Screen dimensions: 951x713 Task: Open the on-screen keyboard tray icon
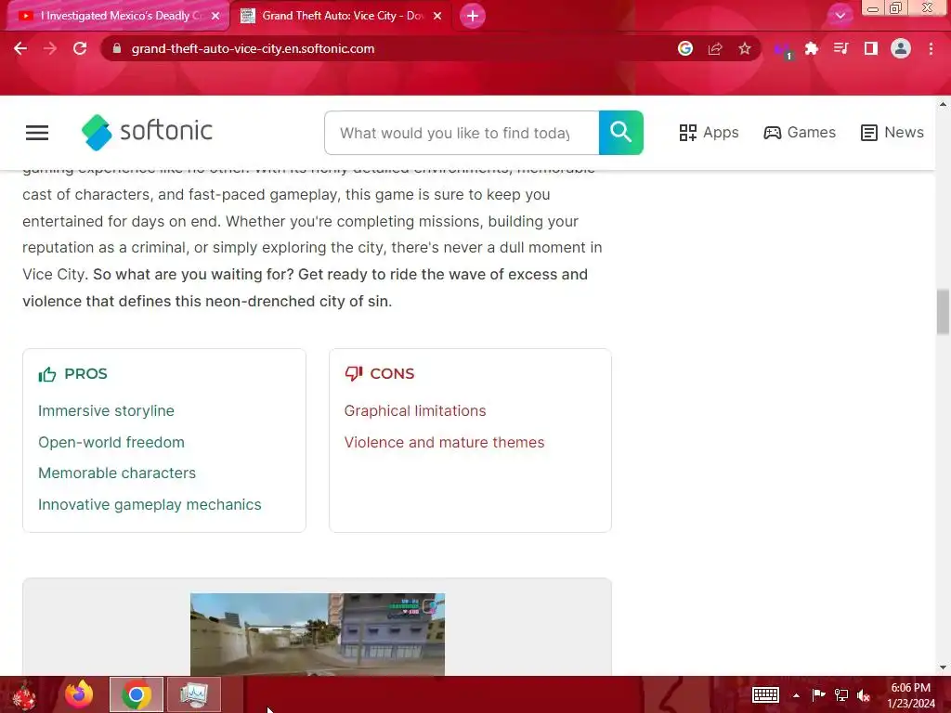click(765, 694)
